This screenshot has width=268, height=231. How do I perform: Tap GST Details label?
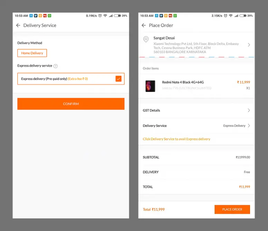click(151, 110)
